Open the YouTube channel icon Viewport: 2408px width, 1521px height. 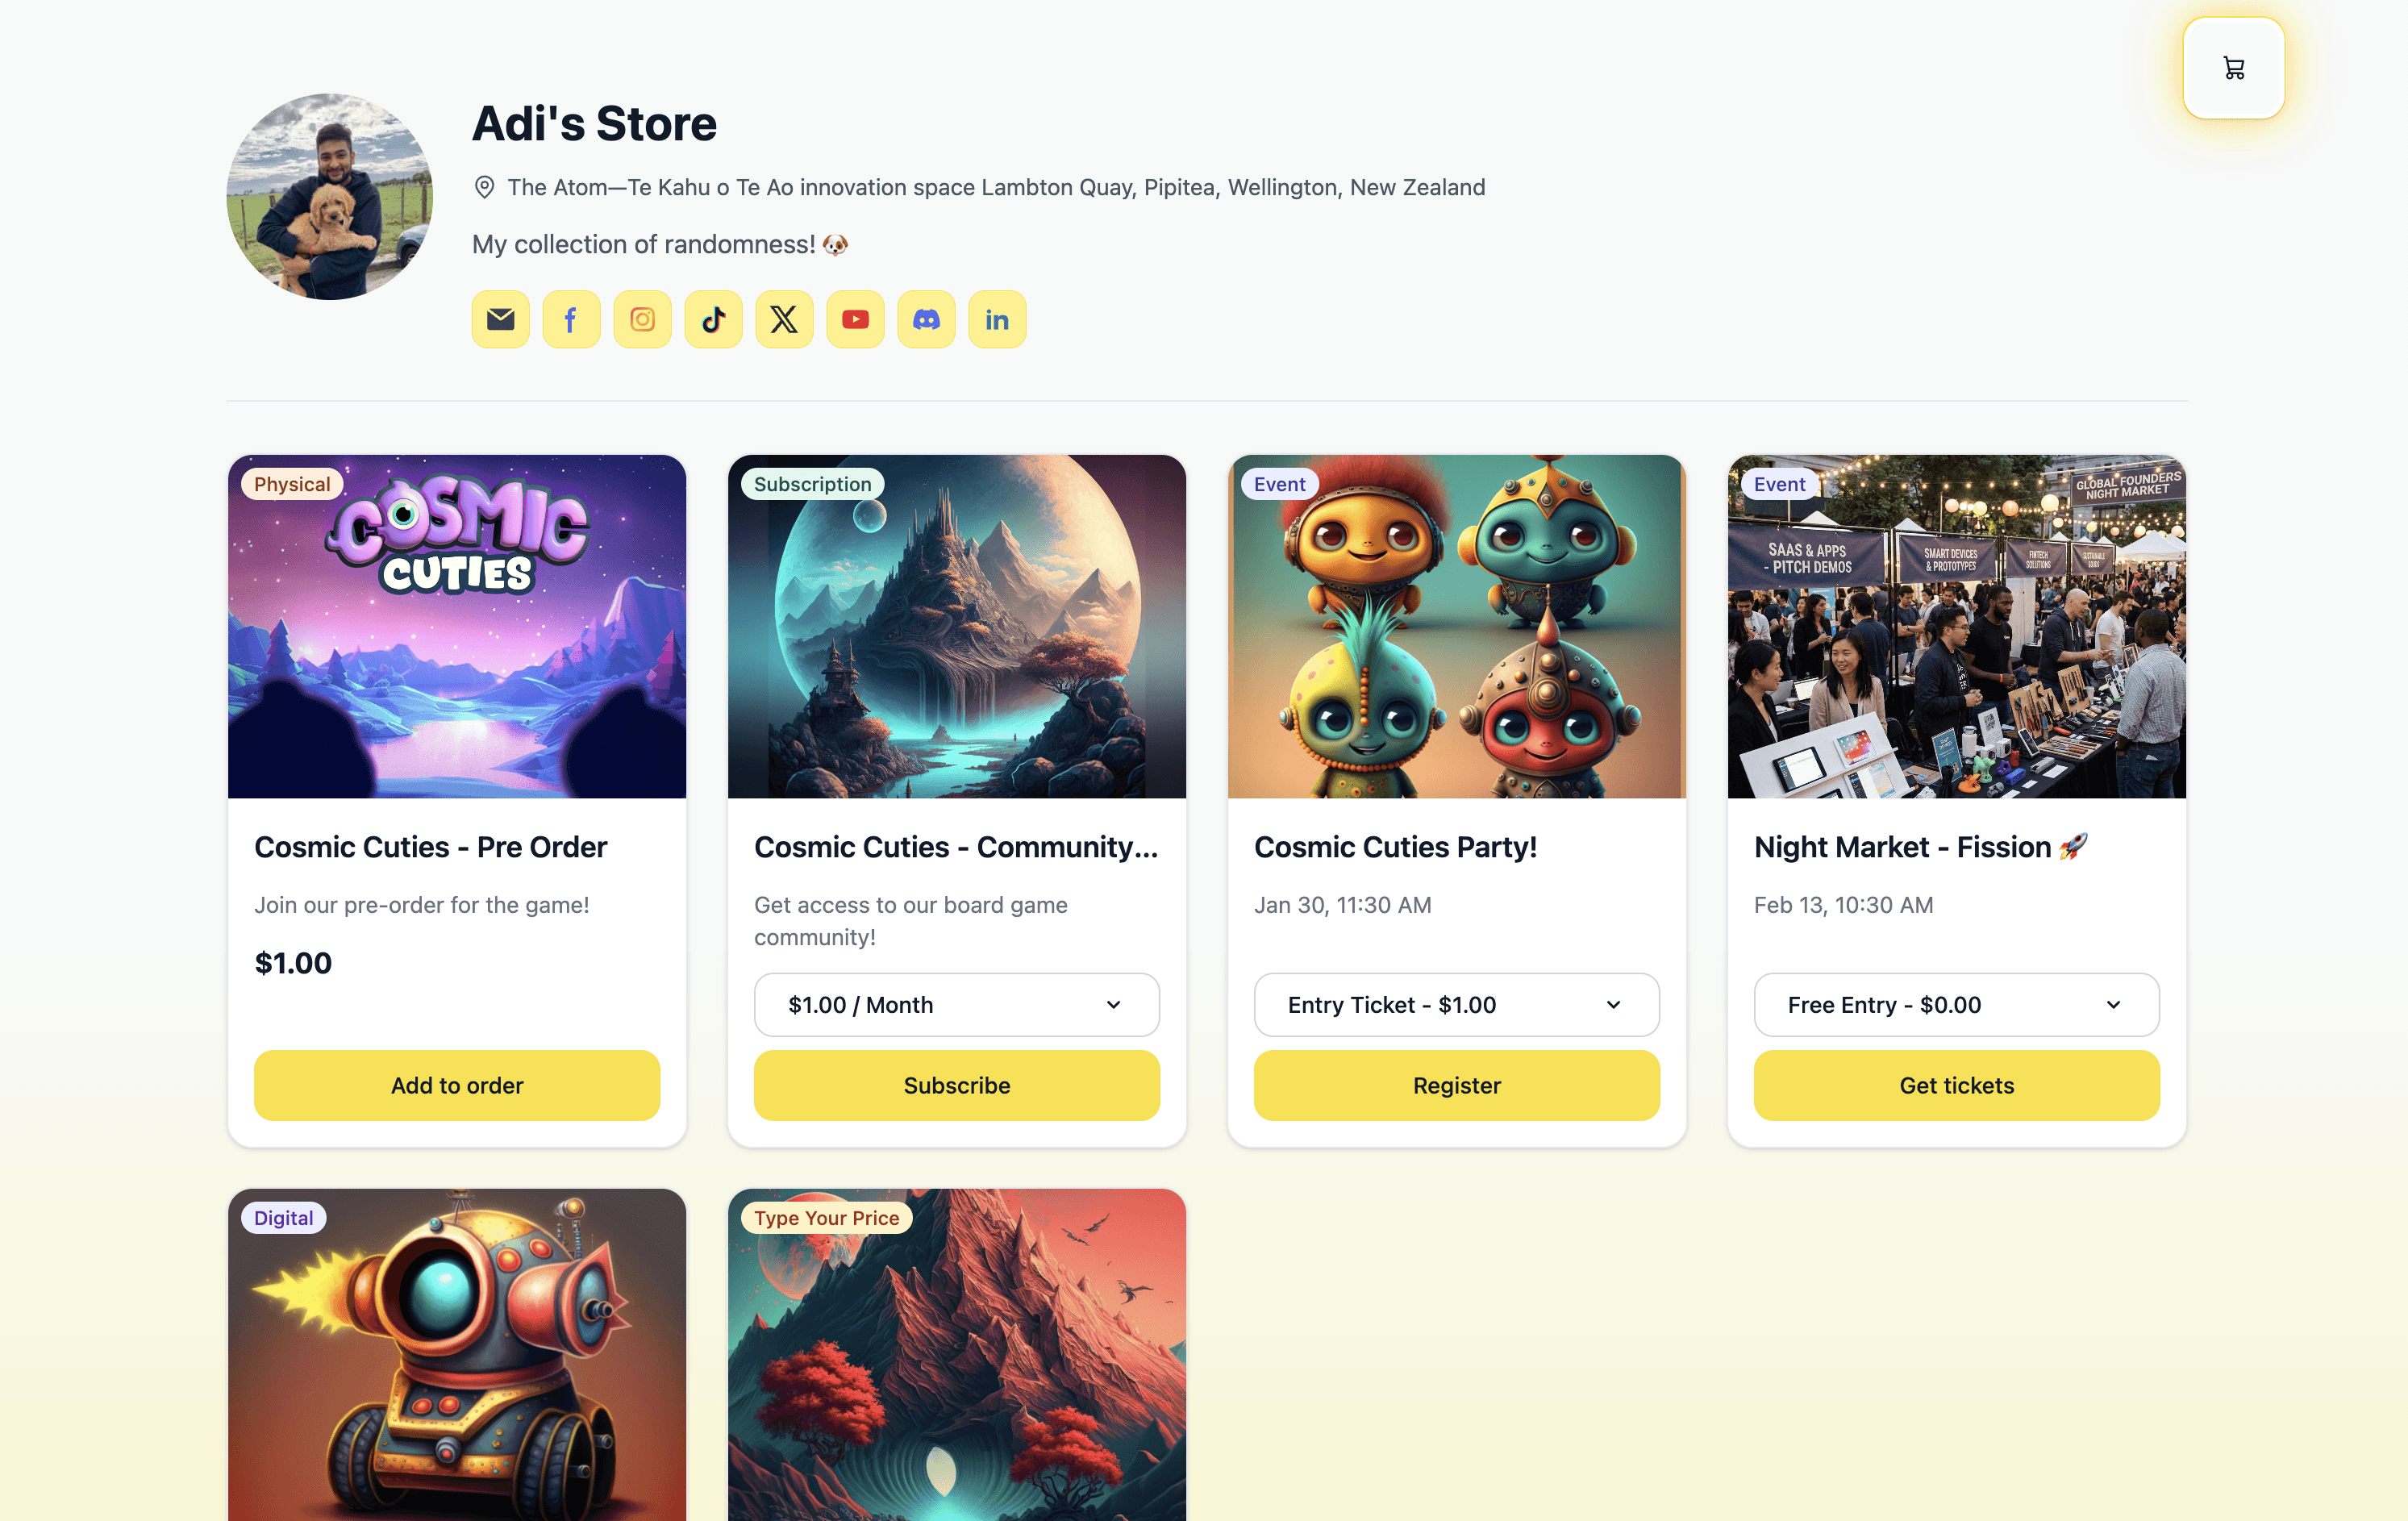tap(855, 319)
